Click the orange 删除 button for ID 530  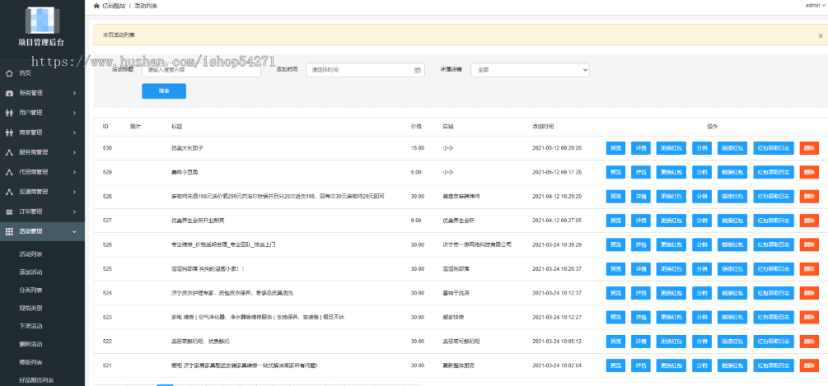[810, 148]
